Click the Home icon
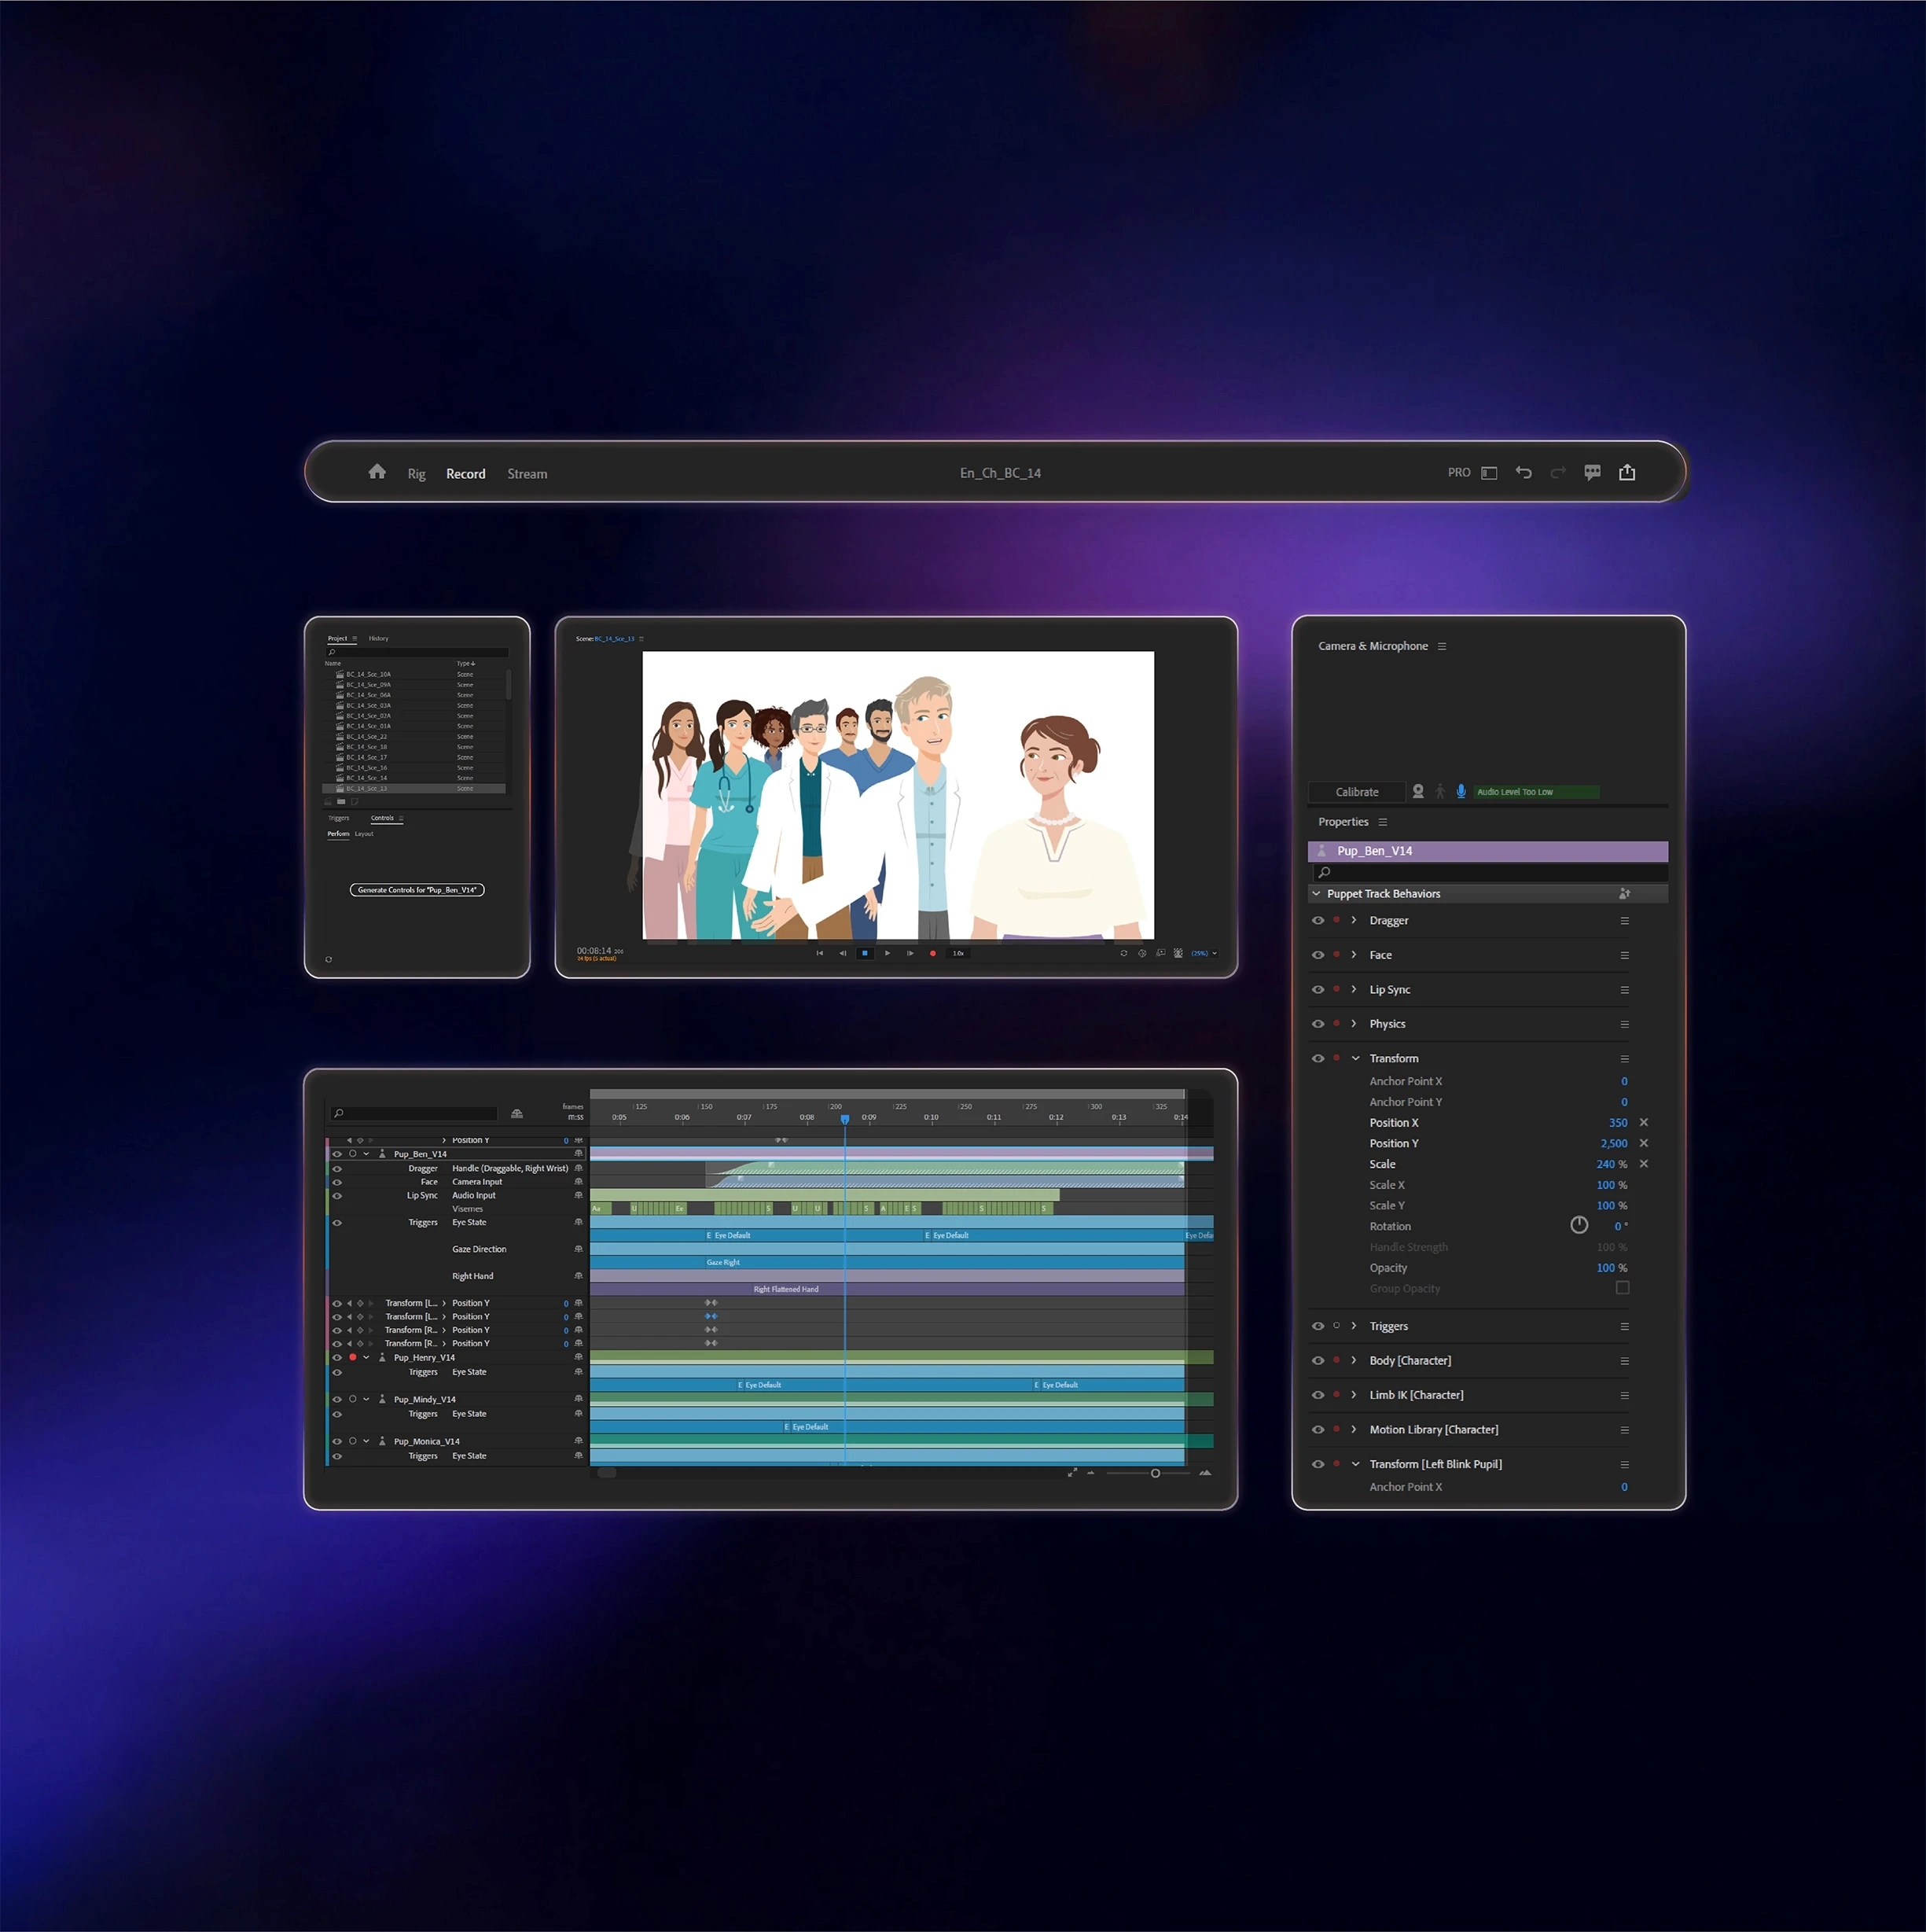The image size is (1926, 1932). coord(377,472)
